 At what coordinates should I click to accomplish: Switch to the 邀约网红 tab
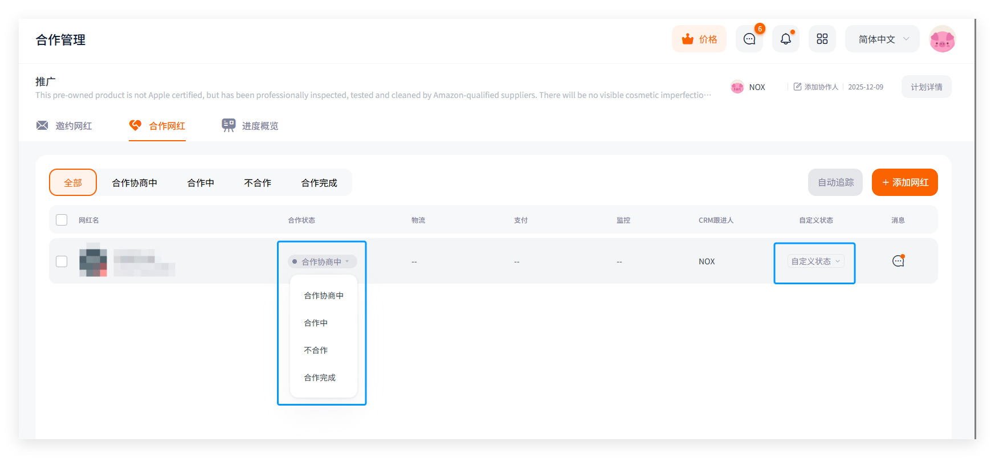tap(64, 126)
